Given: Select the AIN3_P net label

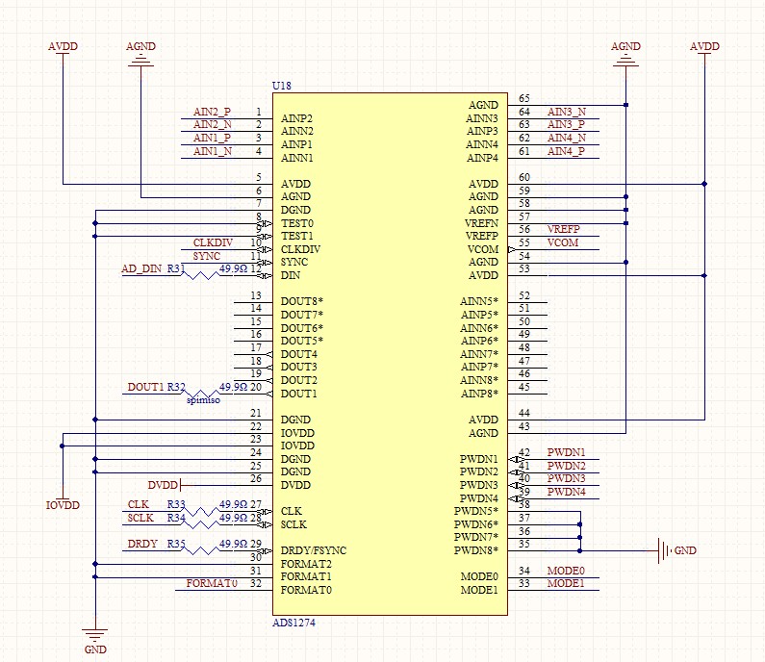Looking at the screenshot, I should pos(566,125).
